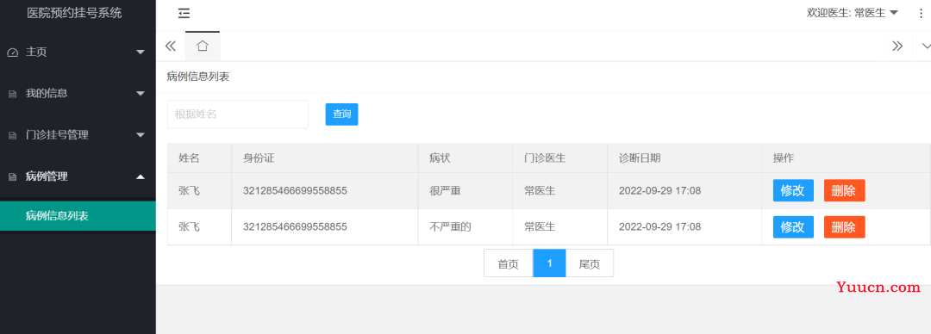Image resolution: width=931 pixels, height=334 pixels.
Task: Click the diagnosis date in 不严重的 row
Action: 659,226
